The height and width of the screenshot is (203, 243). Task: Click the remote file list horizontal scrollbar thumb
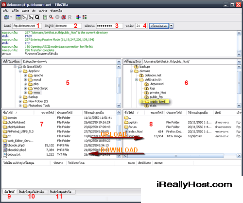click(x=175, y=156)
